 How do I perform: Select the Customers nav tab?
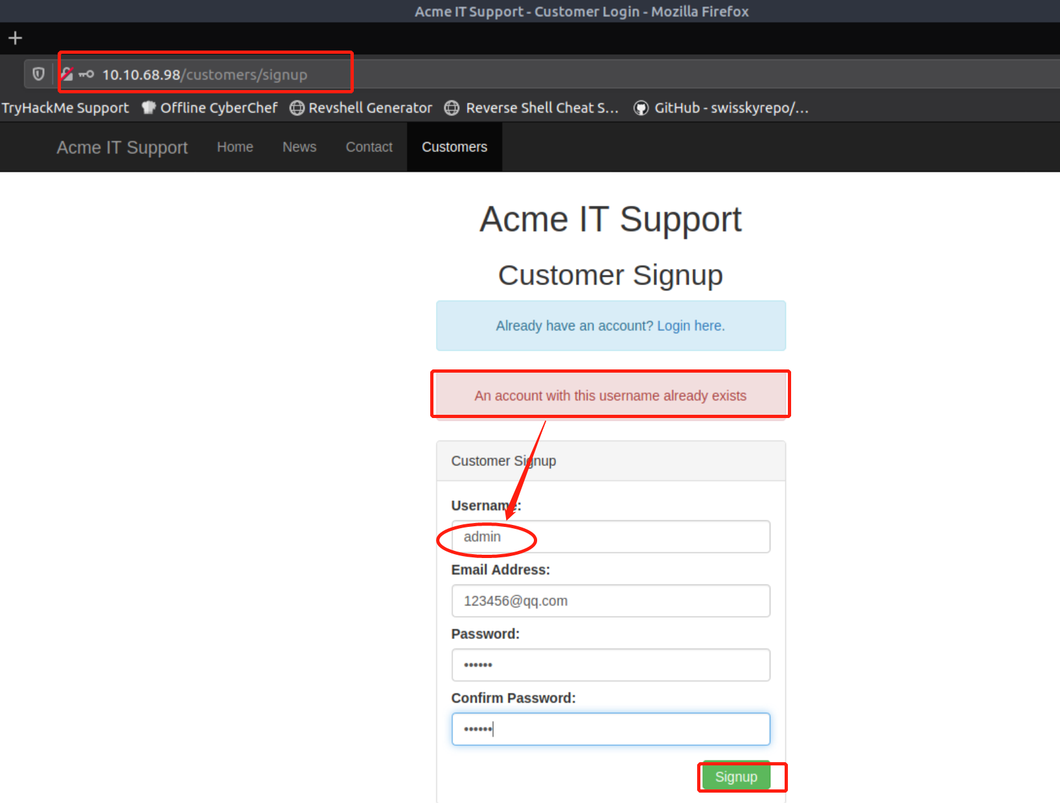tap(454, 147)
